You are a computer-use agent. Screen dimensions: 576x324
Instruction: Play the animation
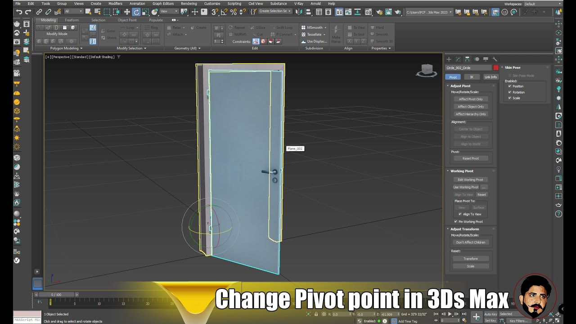(450, 314)
